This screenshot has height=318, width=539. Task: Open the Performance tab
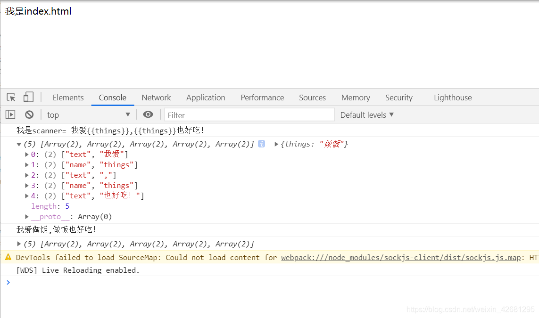coord(262,98)
